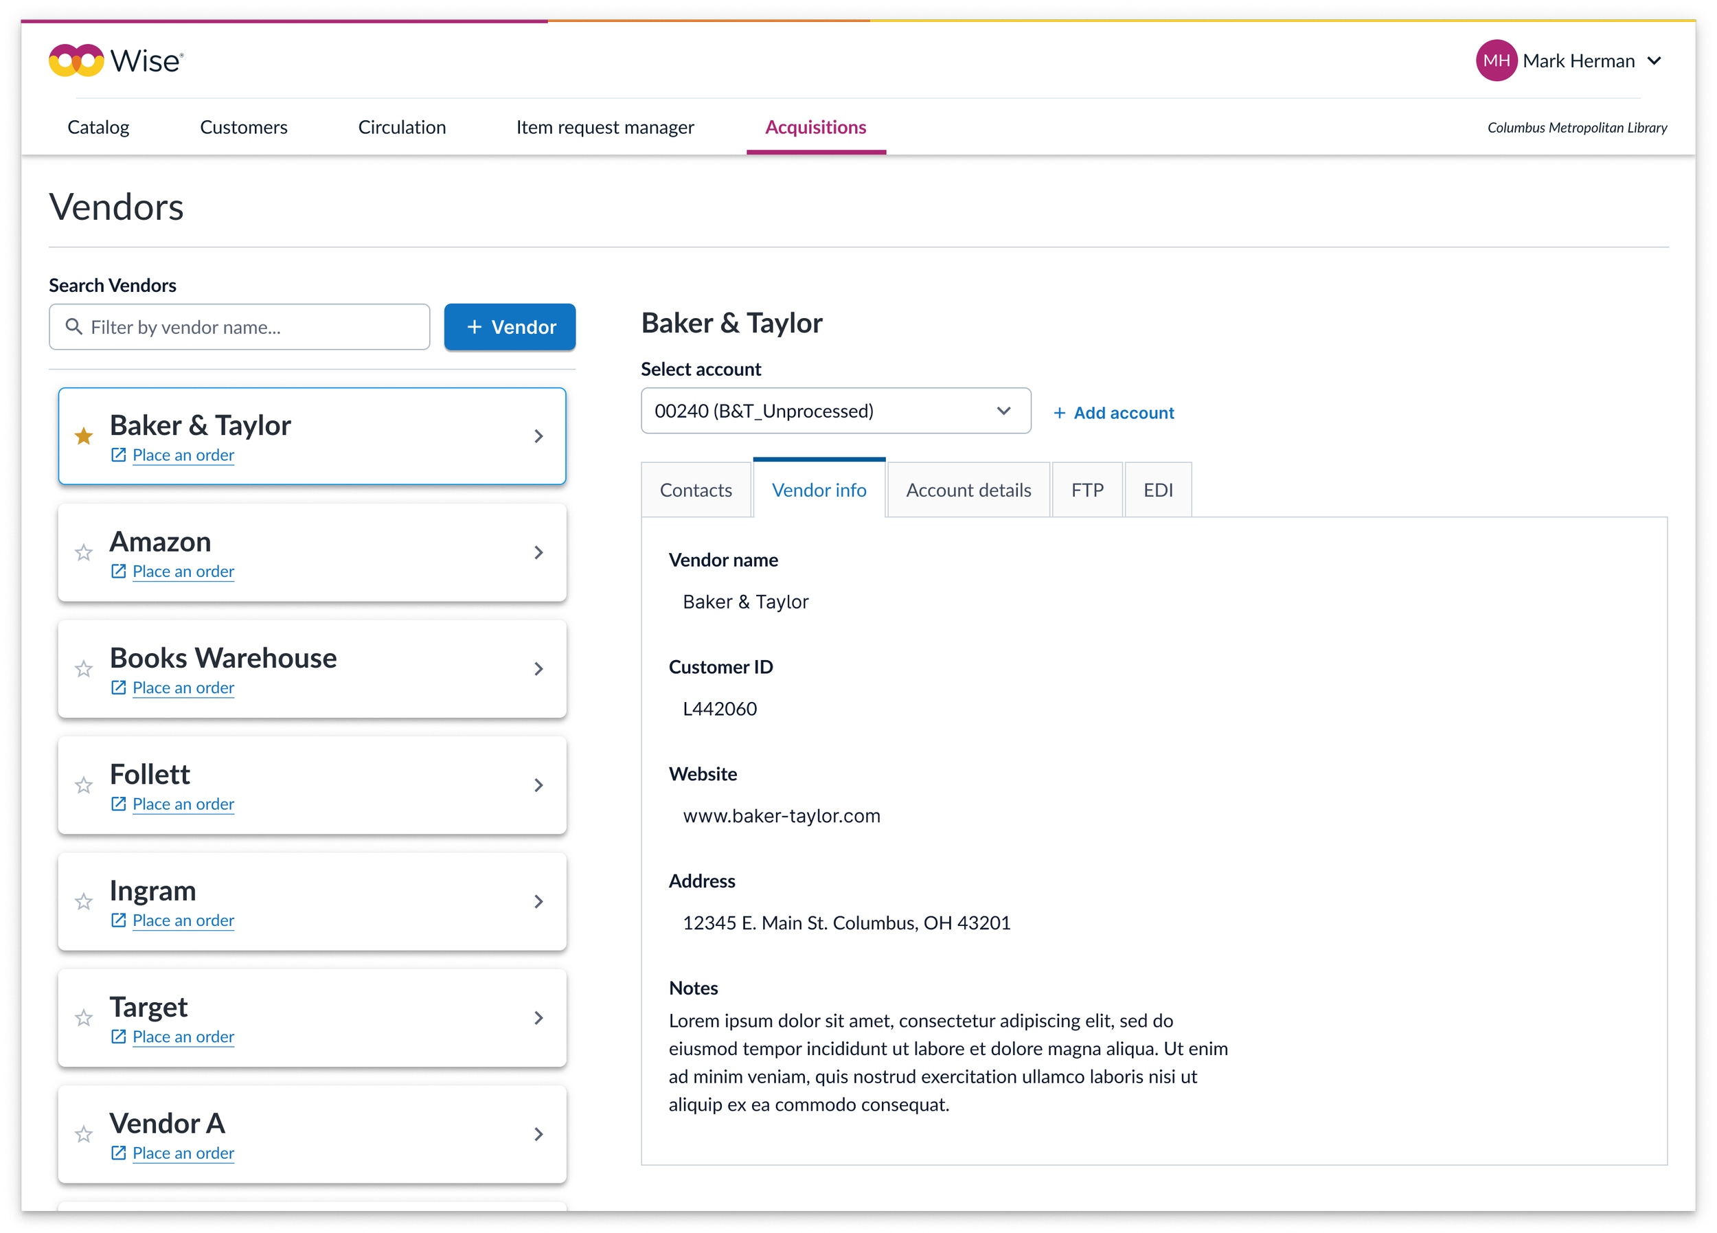Toggle the Target favorite star

(x=83, y=1018)
